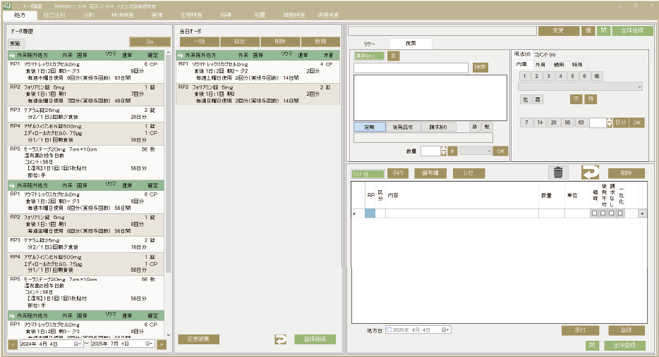Click the application logo in the title bar
Viewport: 659px width, 357px height.
click(x=7, y=6)
